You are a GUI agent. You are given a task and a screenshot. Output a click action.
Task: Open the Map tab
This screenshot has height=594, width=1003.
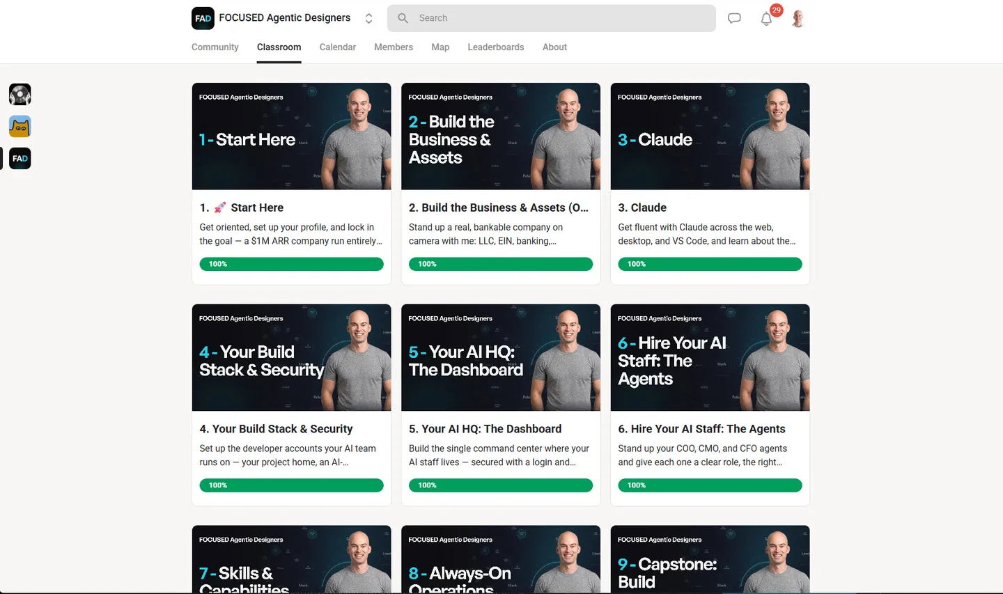point(440,47)
